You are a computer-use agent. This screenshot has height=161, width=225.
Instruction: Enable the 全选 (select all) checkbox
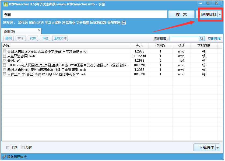(8, 147)
